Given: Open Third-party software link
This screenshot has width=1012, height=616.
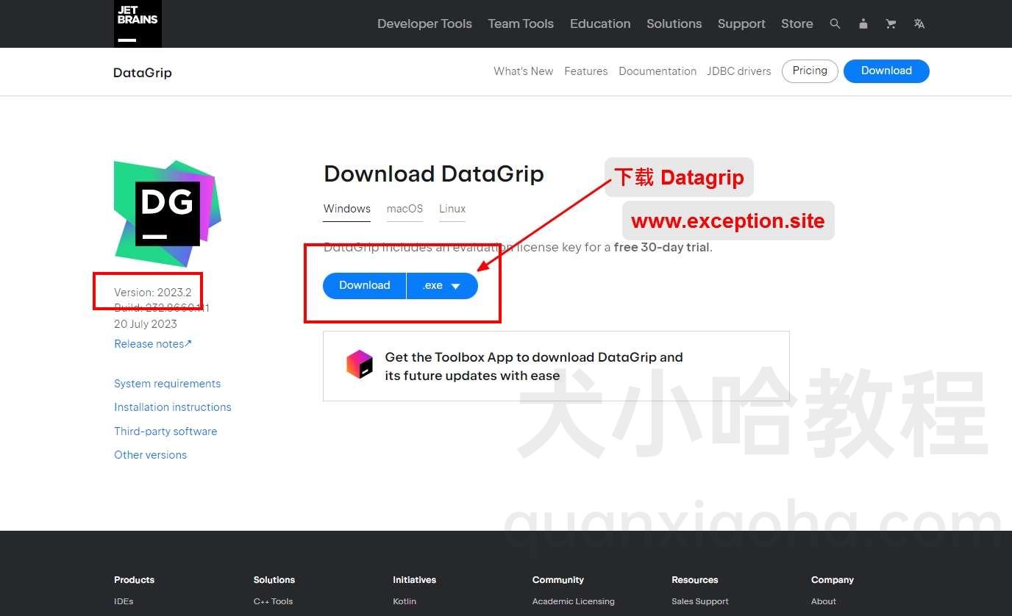Looking at the screenshot, I should tap(165, 431).
